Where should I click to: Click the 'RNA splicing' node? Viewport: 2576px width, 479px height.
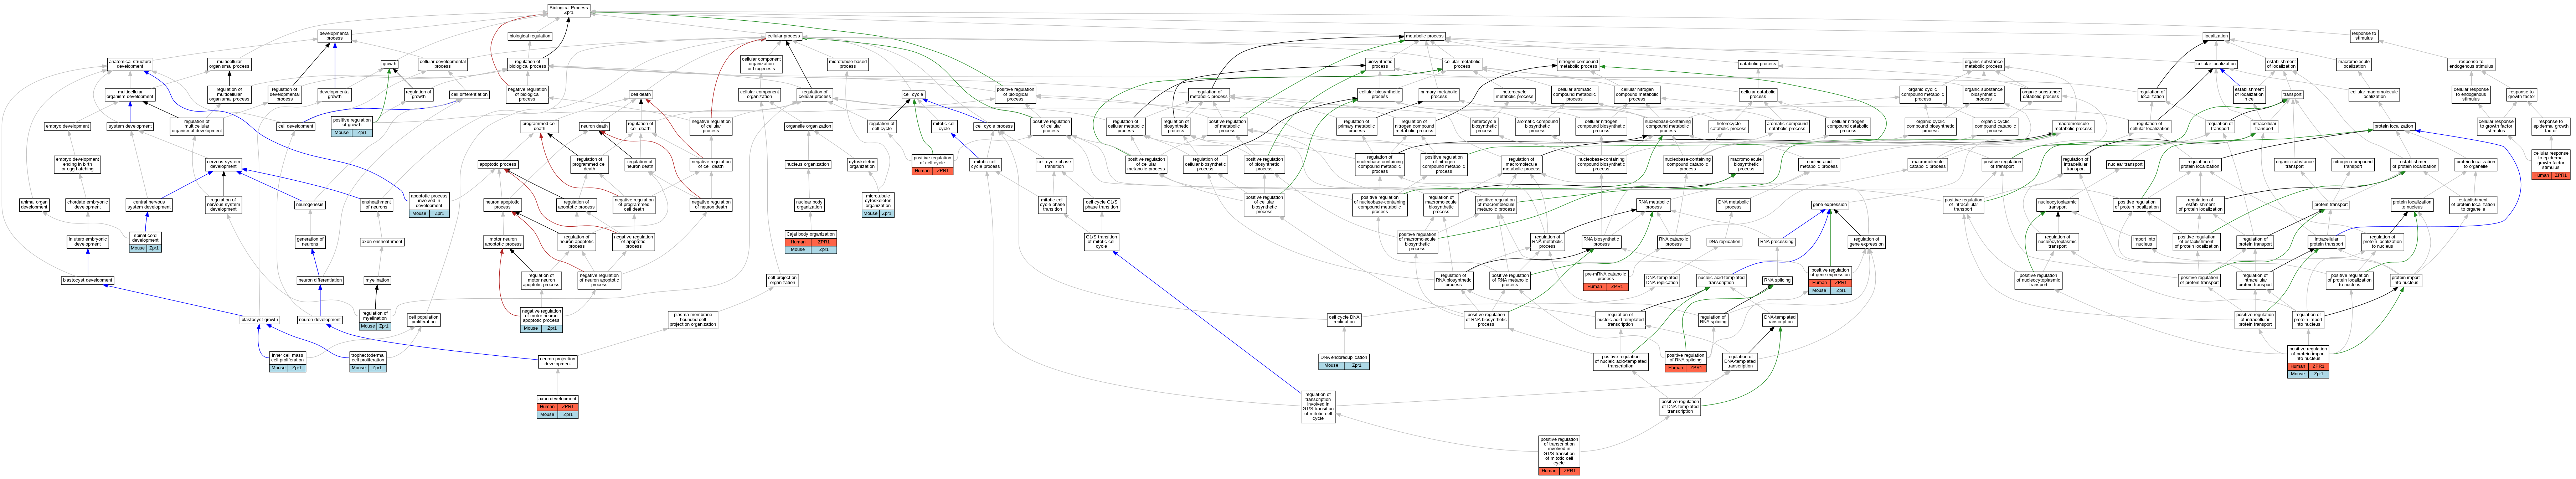tap(1777, 280)
